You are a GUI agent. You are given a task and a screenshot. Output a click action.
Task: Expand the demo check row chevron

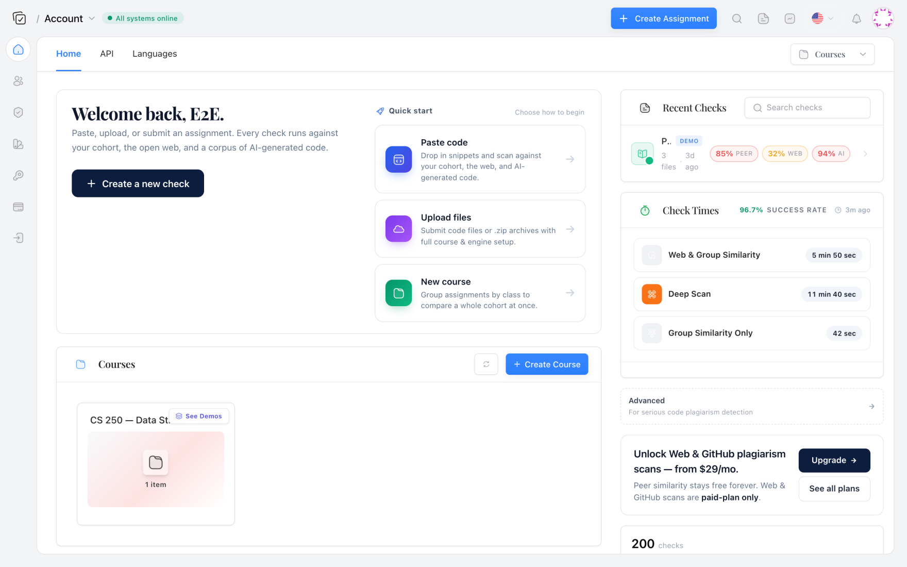point(865,154)
